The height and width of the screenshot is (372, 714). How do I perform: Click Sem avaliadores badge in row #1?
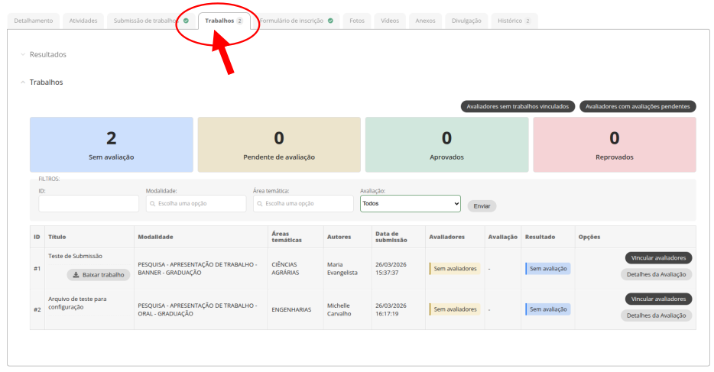click(455, 269)
